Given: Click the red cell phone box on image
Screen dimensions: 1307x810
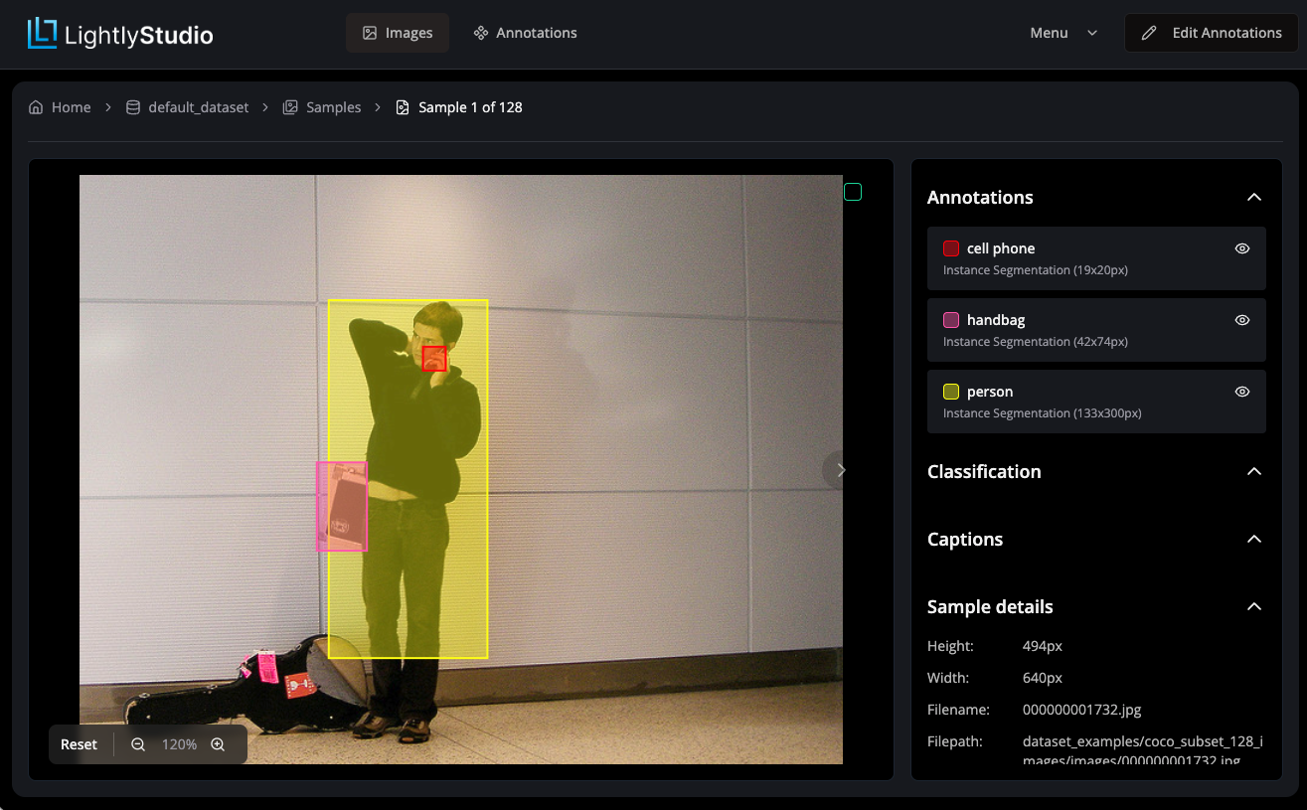Looking at the screenshot, I should (434, 359).
